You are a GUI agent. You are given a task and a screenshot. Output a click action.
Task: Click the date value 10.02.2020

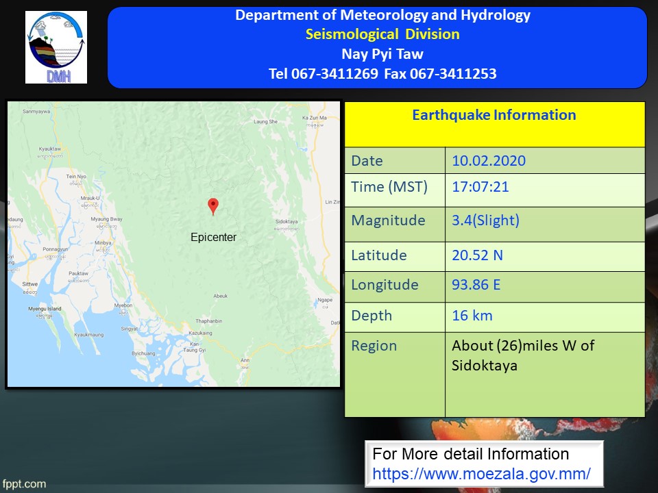[489, 161]
